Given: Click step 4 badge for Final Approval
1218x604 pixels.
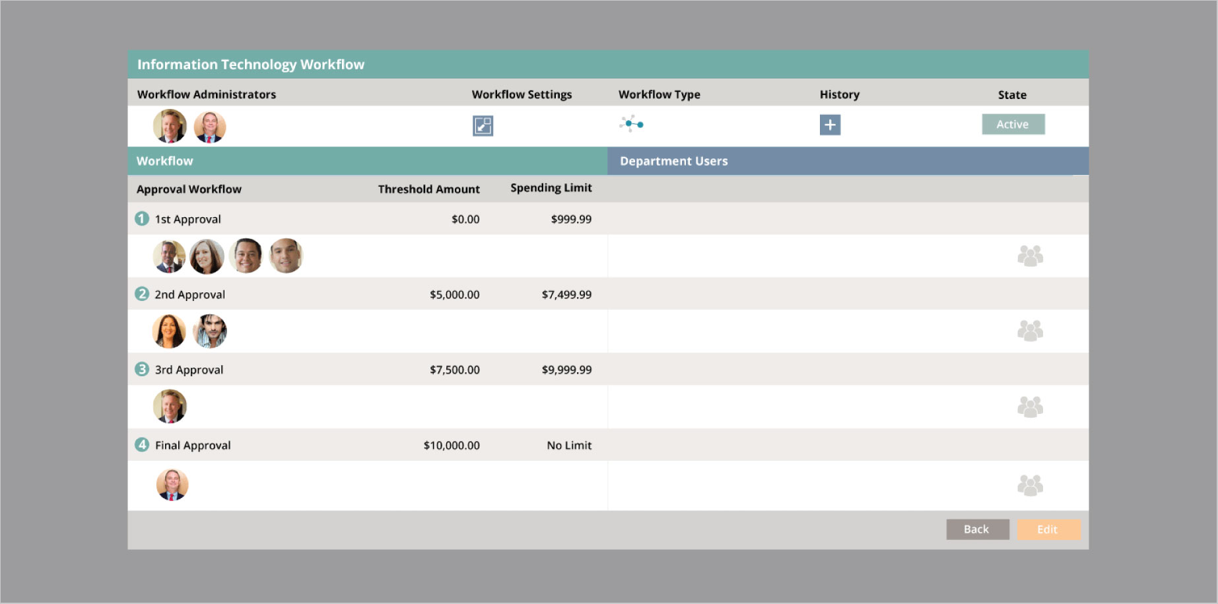Looking at the screenshot, I should [142, 445].
